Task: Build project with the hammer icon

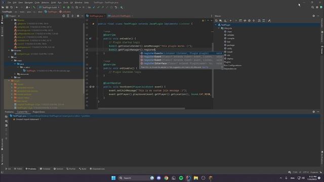Action: pyautogui.click(x=34, y=7)
